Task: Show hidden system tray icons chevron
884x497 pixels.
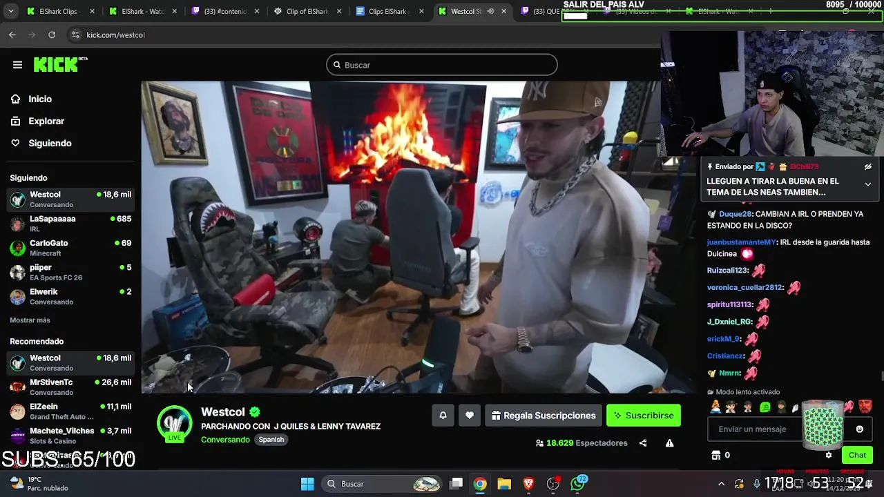Action: 721,484
